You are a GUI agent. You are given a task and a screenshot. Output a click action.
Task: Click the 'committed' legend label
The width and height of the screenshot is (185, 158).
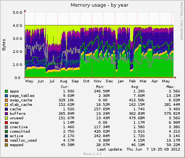[x=20, y=132]
